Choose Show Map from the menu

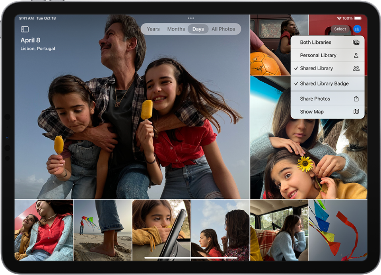[x=327, y=112]
